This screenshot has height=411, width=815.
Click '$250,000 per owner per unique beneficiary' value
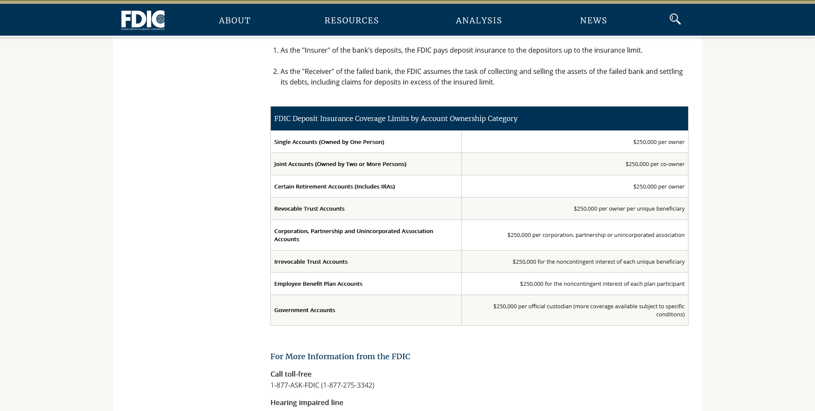click(629, 208)
